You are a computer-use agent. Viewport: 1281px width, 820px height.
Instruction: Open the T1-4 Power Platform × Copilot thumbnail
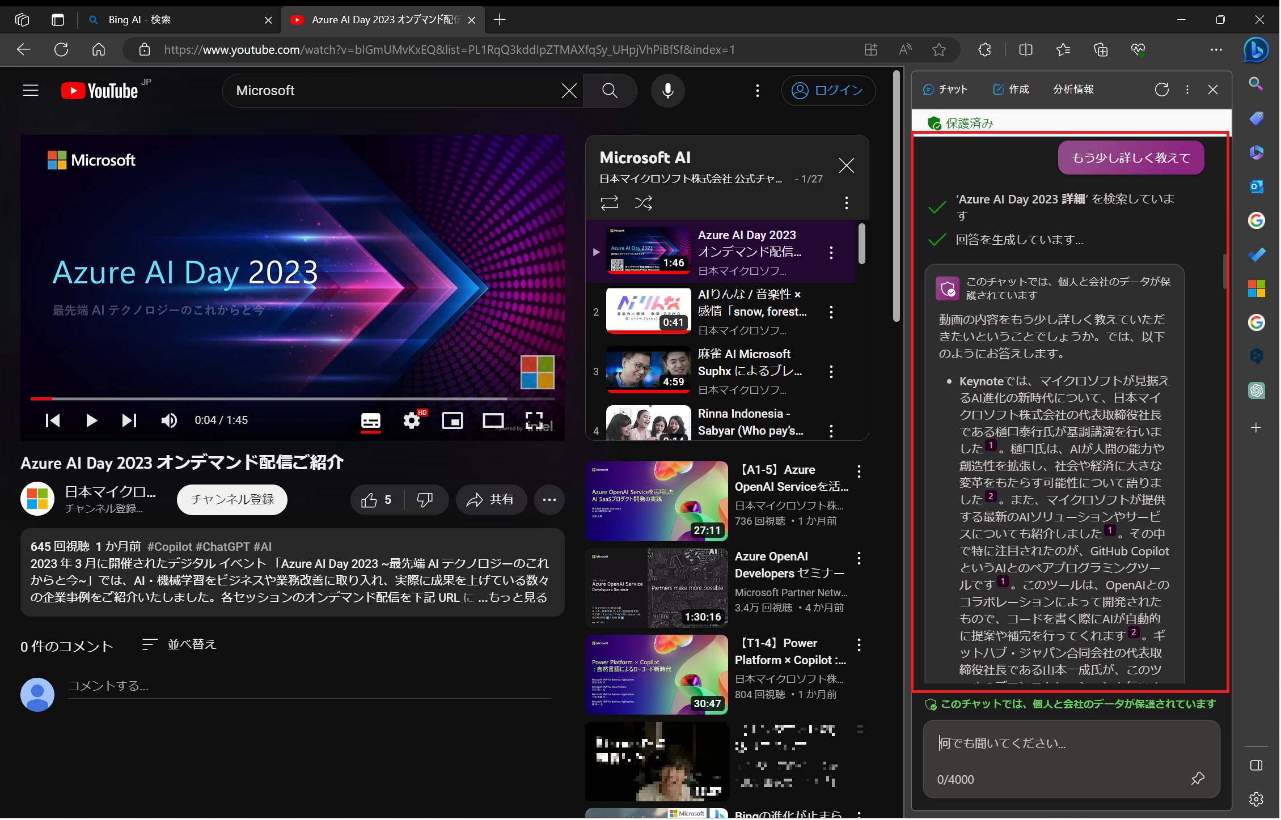coord(657,674)
